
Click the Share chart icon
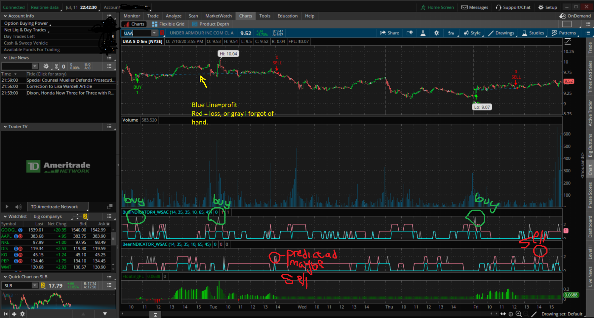pyautogui.click(x=389, y=33)
